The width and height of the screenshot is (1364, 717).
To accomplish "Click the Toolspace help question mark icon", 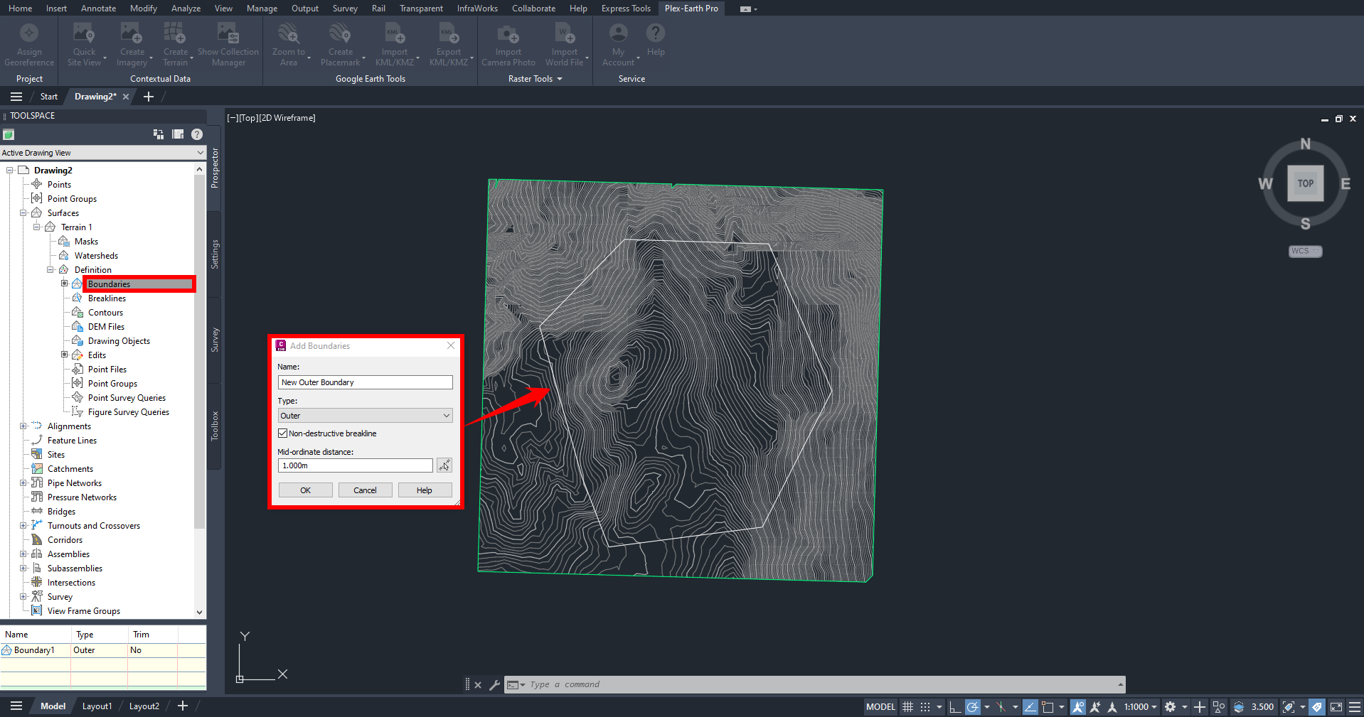I will 197,134.
